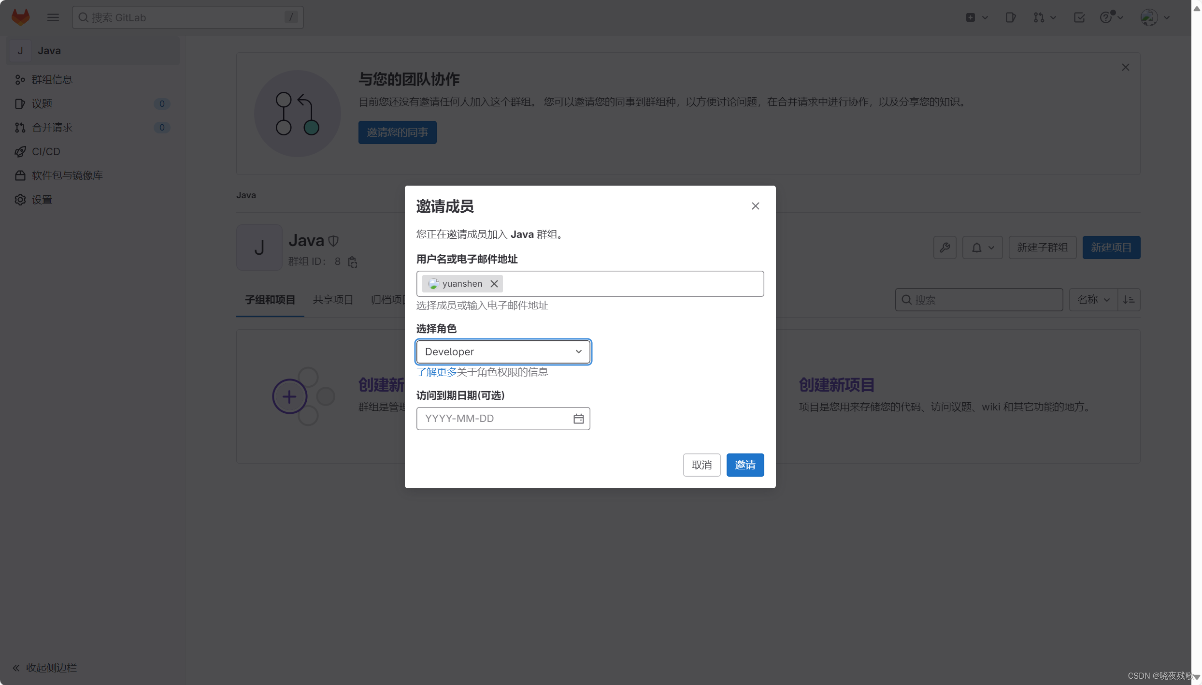This screenshot has height=685, width=1202.
Task: Toggle the sort direction icon
Action: pos(1129,300)
